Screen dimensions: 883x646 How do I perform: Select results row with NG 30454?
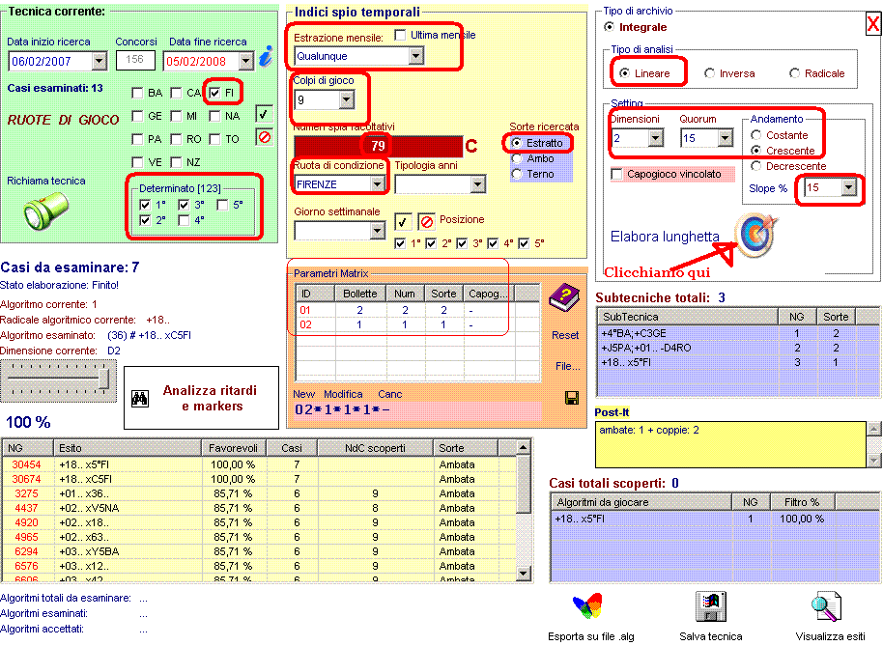tap(259, 464)
